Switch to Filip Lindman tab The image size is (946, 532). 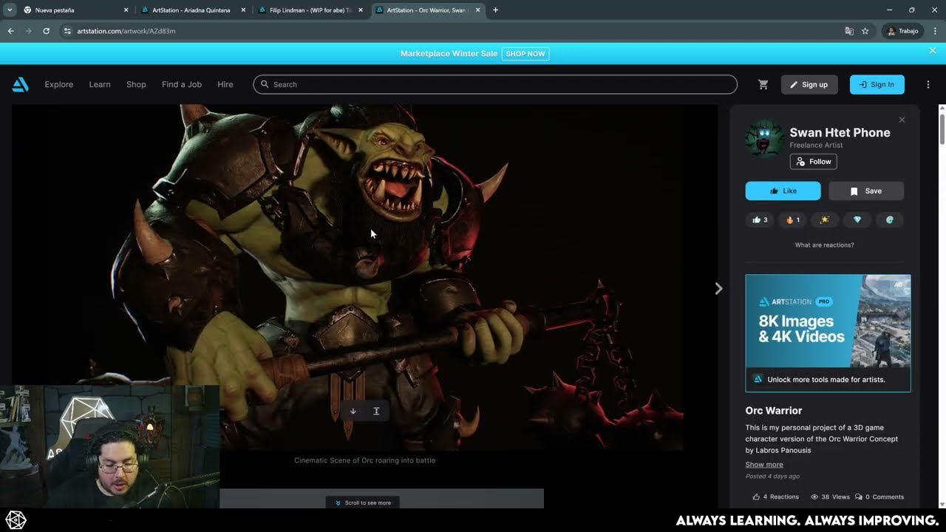coord(309,10)
